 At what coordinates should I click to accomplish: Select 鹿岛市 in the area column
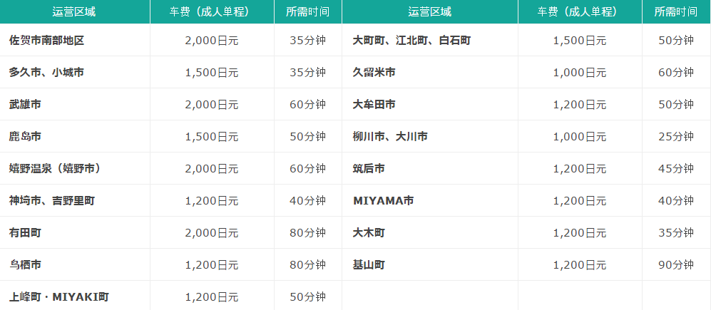point(26,137)
